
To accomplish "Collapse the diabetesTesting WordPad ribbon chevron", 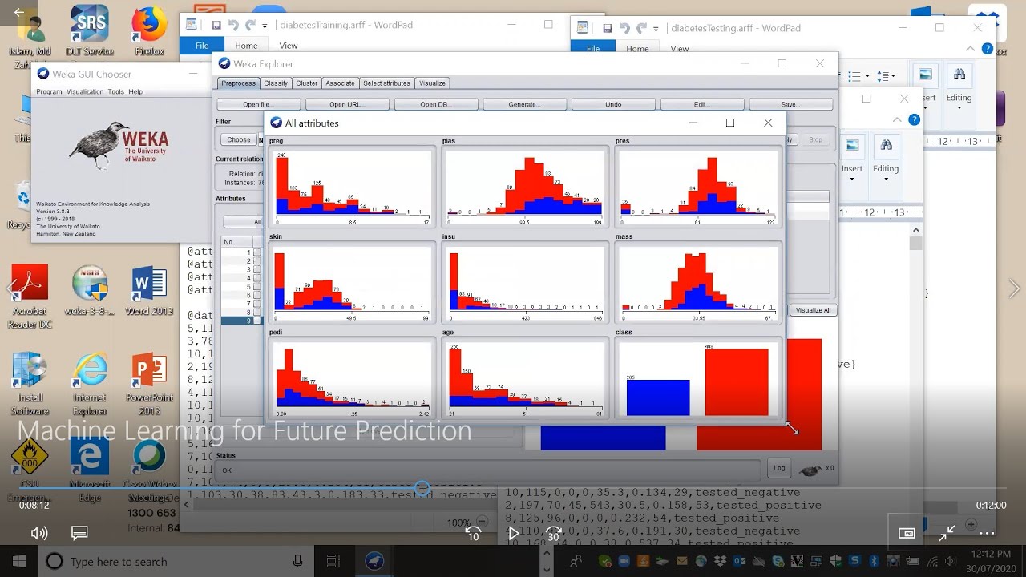I will click(968, 49).
